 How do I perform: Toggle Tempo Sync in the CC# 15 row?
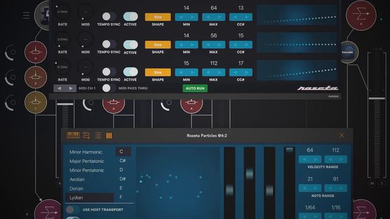pos(109,44)
